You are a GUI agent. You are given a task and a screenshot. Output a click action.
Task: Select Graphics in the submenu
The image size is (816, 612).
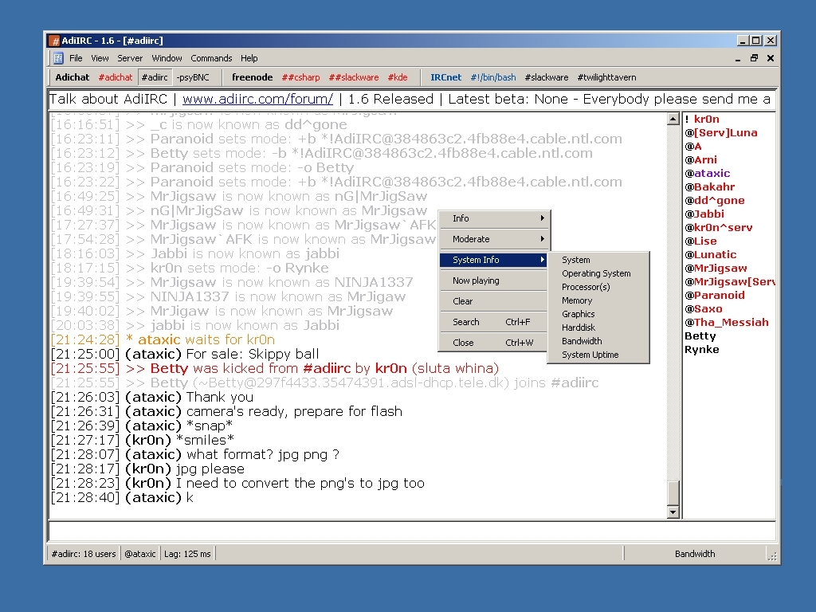point(598,314)
